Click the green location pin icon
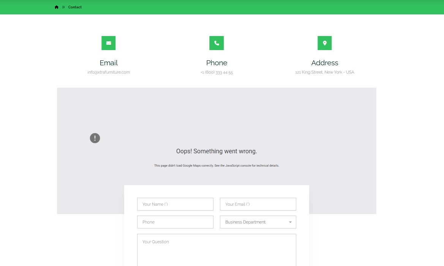 (x=324, y=43)
